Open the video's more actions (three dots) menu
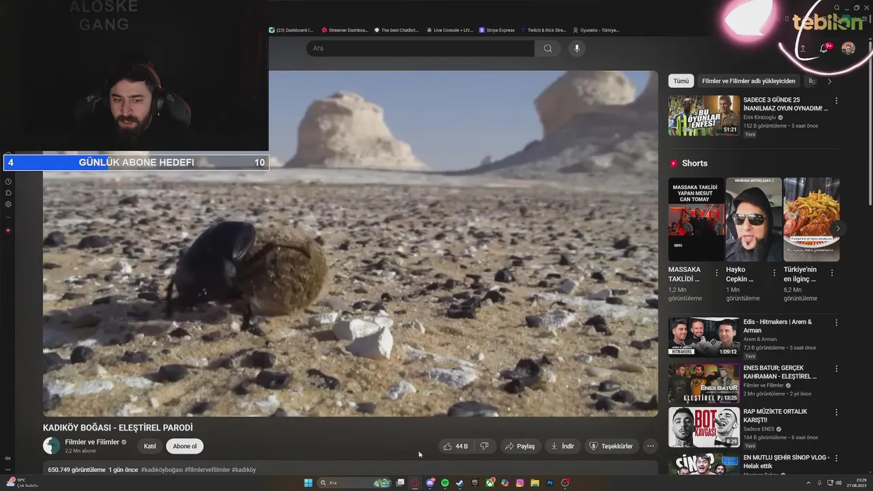This screenshot has width=873, height=491. (651, 446)
